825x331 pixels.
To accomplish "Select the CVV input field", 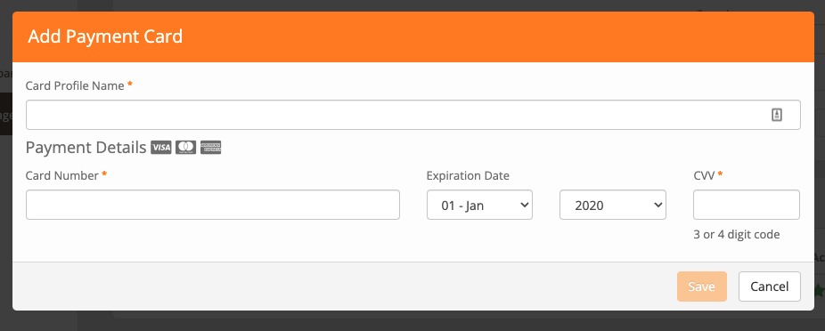I will (x=746, y=205).
